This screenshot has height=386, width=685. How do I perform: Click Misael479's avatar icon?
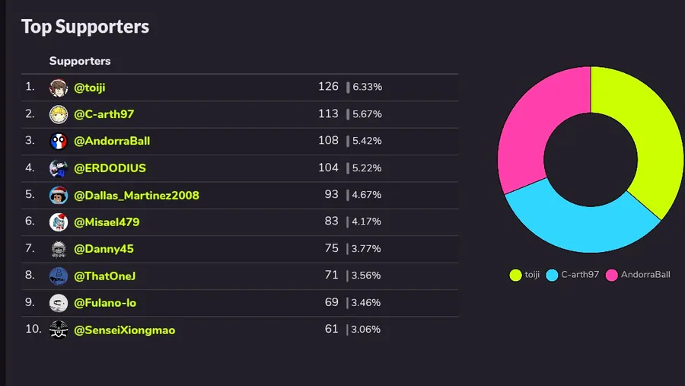click(59, 222)
